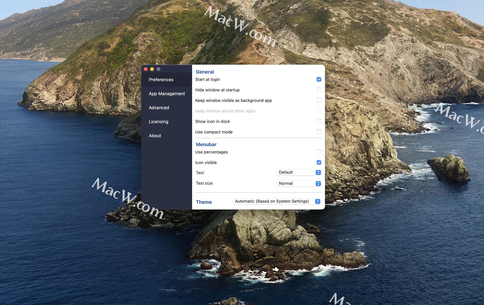Check Keep window visible as background app
The width and height of the screenshot is (484, 305).
tap(319, 100)
